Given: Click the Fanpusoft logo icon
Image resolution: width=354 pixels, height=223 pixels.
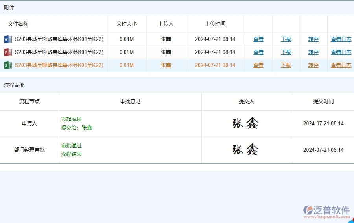Looking at the screenshot, I should point(308,210).
